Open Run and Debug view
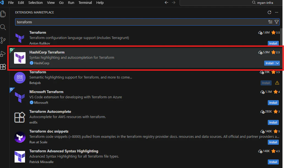The height and width of the screenshot is (168, 284). [x=3, y=54]
